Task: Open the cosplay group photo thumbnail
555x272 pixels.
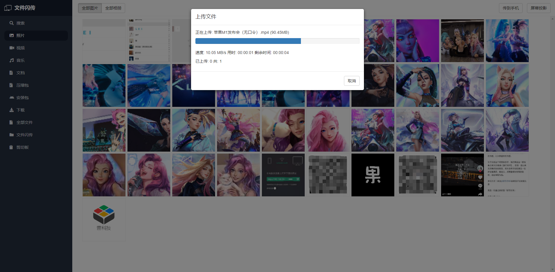Action: coord(462,41)
